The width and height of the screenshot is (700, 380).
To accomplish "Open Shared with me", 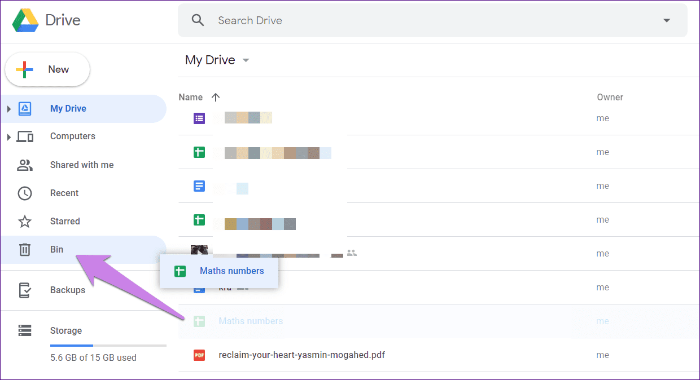I will (x=82, y=165).
